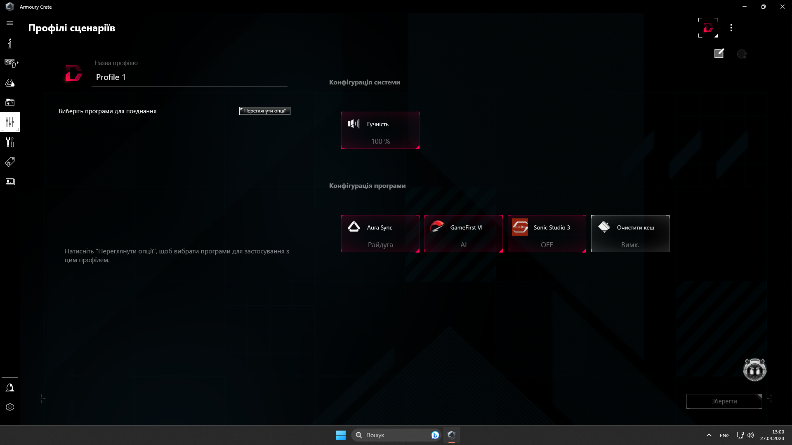792x445 pixels.
Task: Open the Home info icon in sidebar
Action: pyautogui.click(x=10, y=43)
